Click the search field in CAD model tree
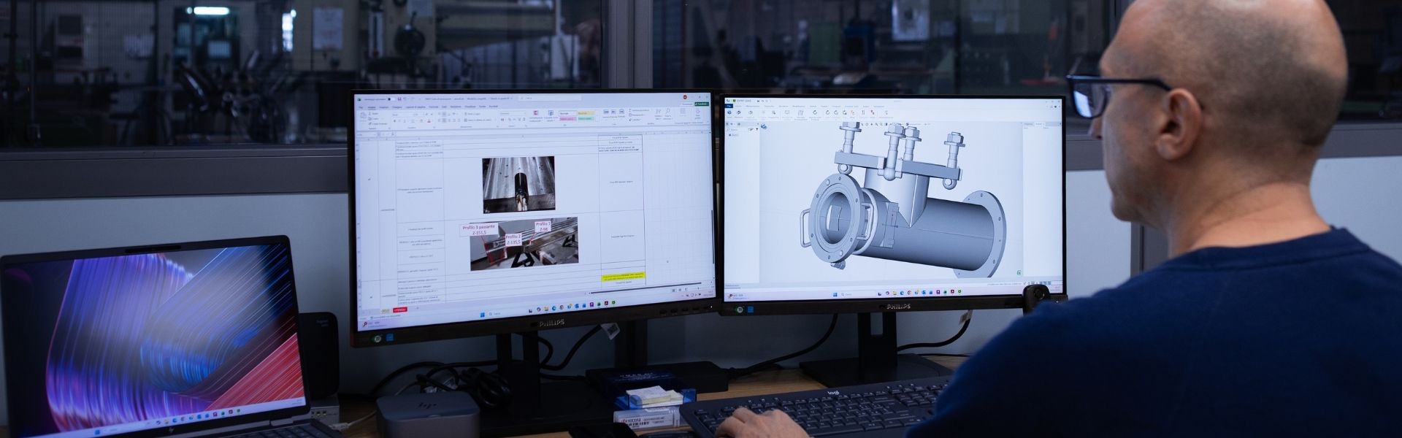The width and height of the screenshot is (1402, 438). pyautogui.click(x=737, y=129)
